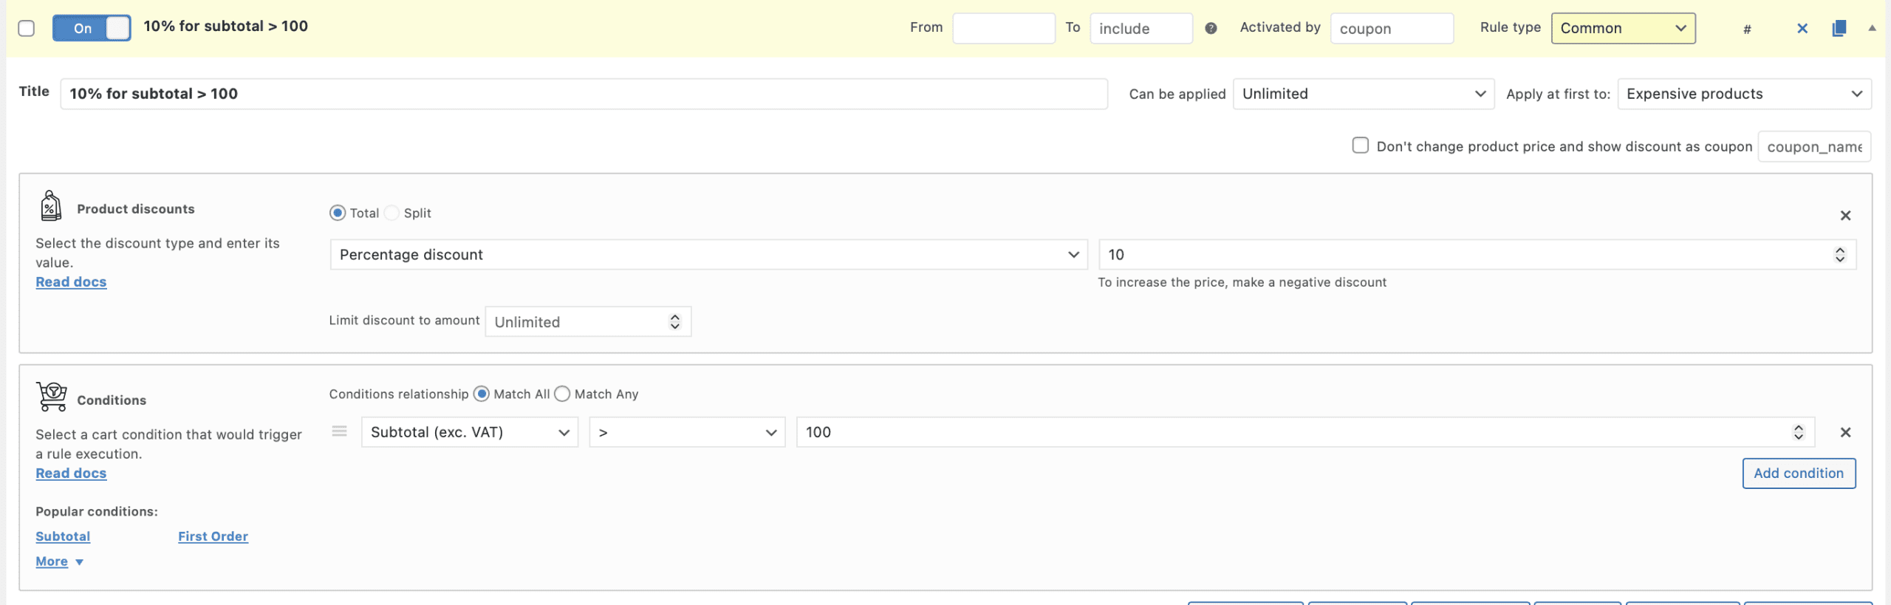Open the Percentage discount type dropdown
The height and width of the screenshot is (605, 1891).
pos(708,255)
